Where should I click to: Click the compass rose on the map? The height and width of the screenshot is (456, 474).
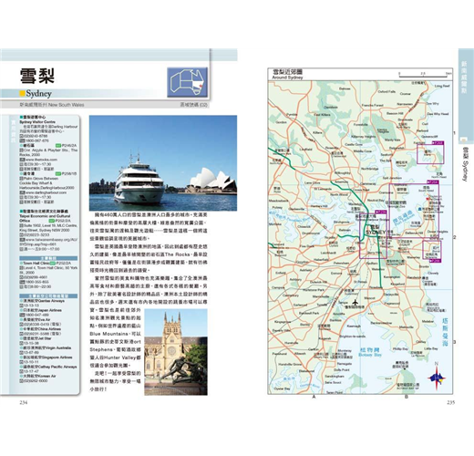click(x=437, y=377)
